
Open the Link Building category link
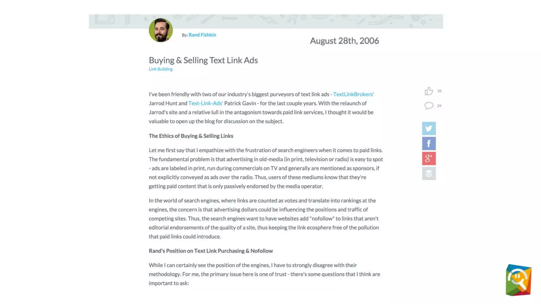[x=160, y=69]
